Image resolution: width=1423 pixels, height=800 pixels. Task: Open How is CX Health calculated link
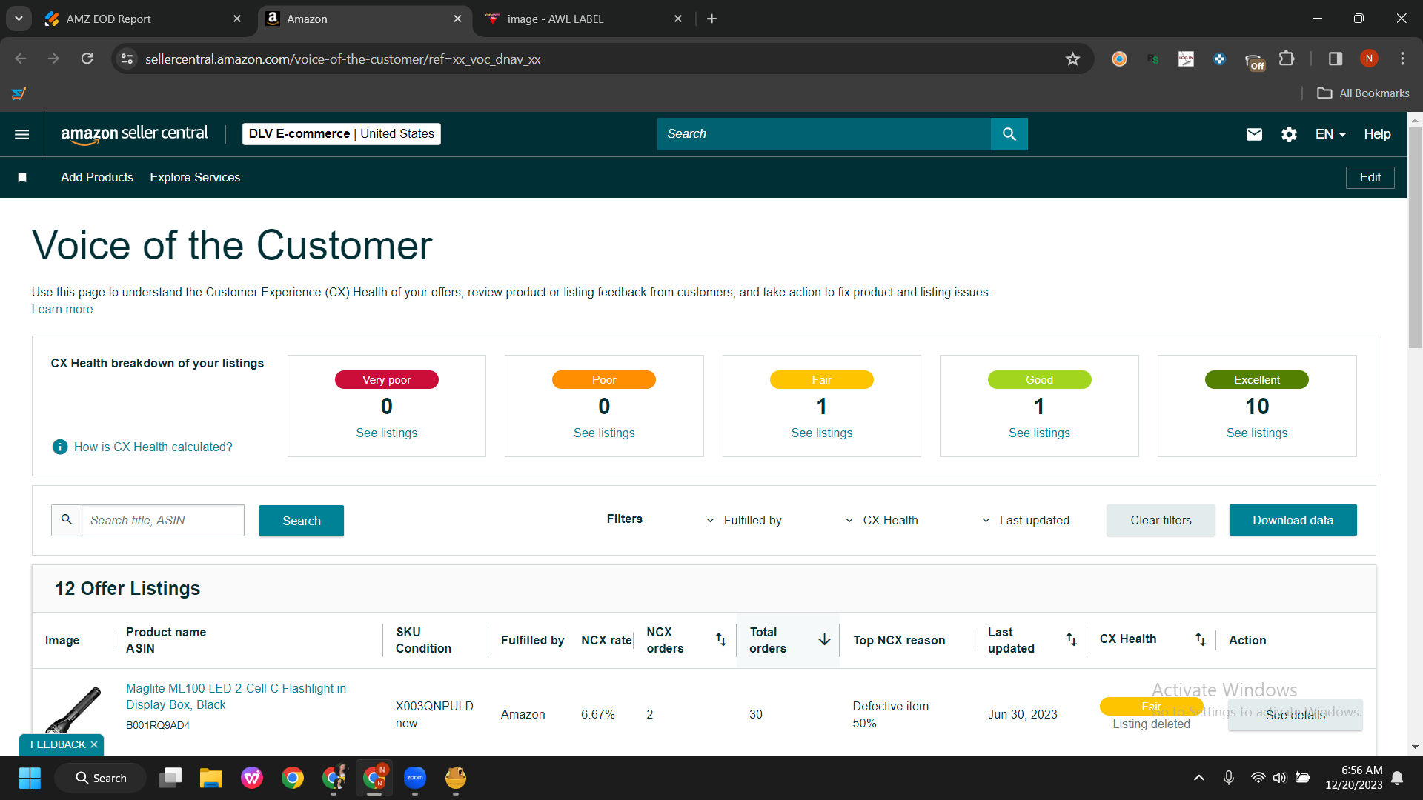153,447
